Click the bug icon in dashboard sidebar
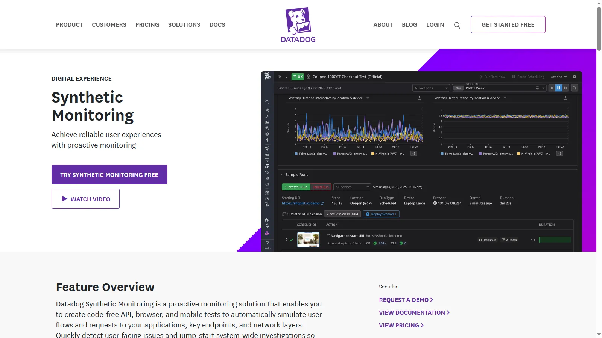 pyautogui.click(x=267, y=193)
